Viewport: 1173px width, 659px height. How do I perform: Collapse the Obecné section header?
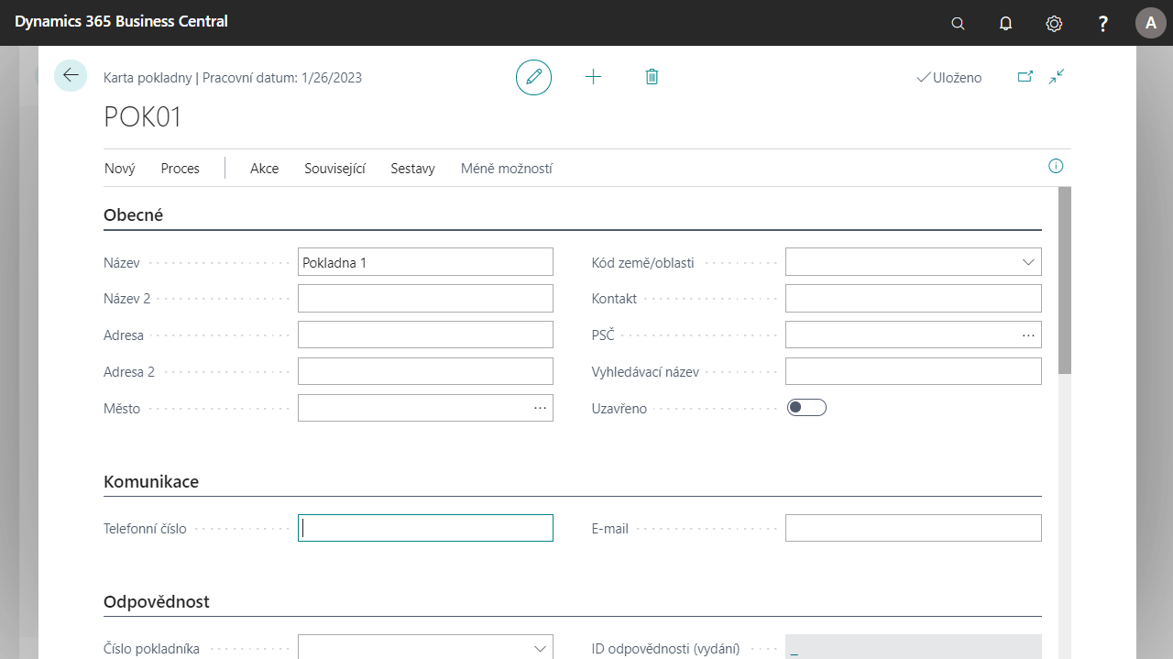coord(134,215)
